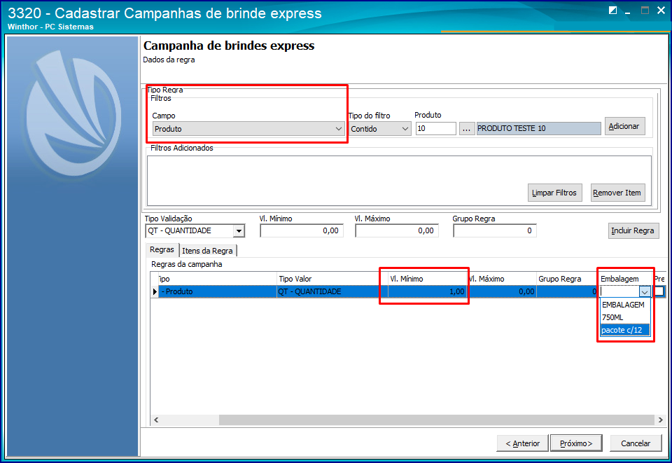The width and height of the screenshot is (672, 463).
Task: Click the Vl. Máximo input field
Action: point(396,230)
